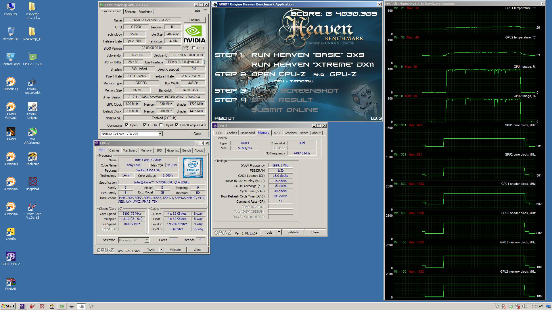The image size is (552, 310).
Task: Open the GPU-Z.1.17.0 desktop icon
Action: click(32, 59)
